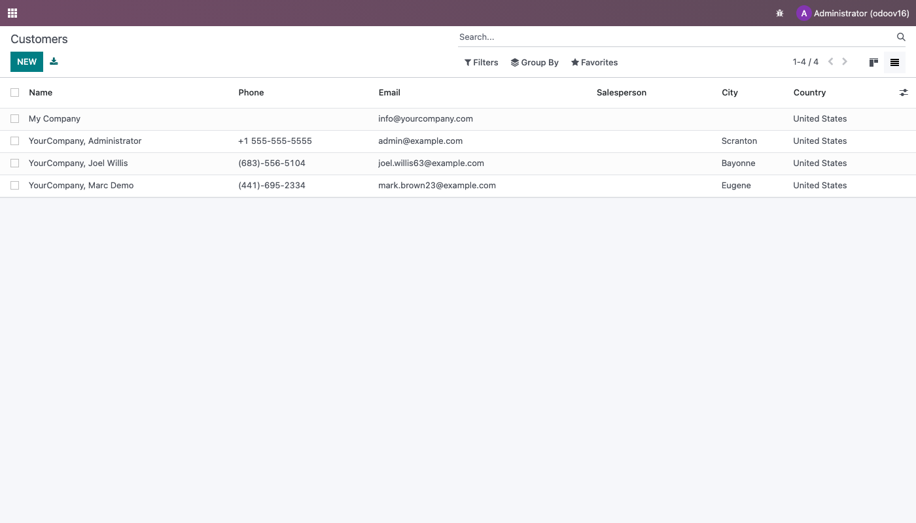Click email info@yourcompany.com

[425, 119]
